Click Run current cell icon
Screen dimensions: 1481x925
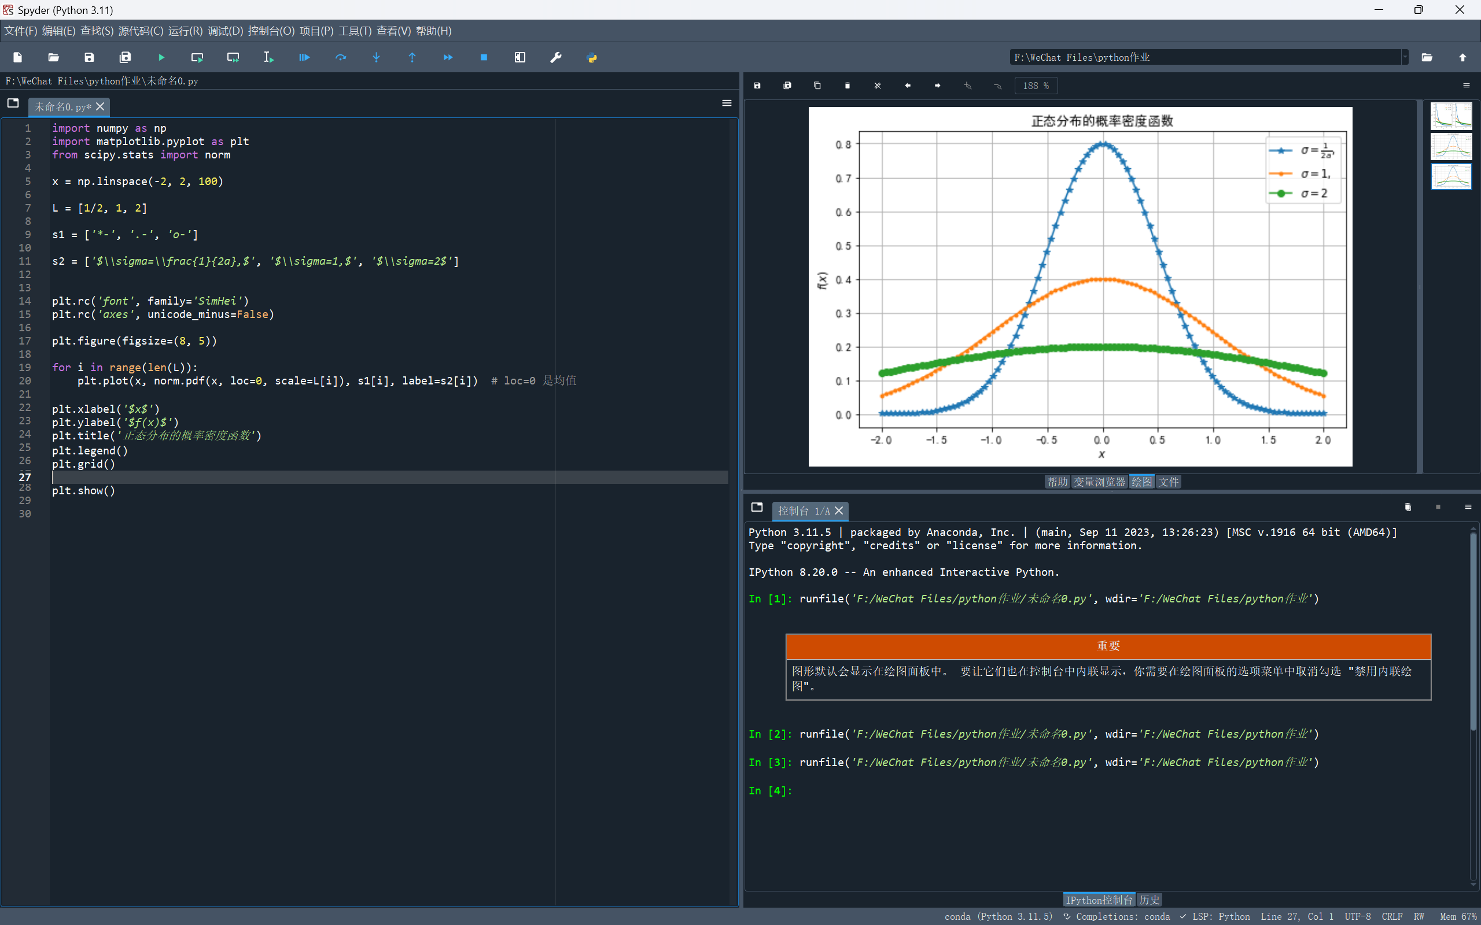point(197,57)
